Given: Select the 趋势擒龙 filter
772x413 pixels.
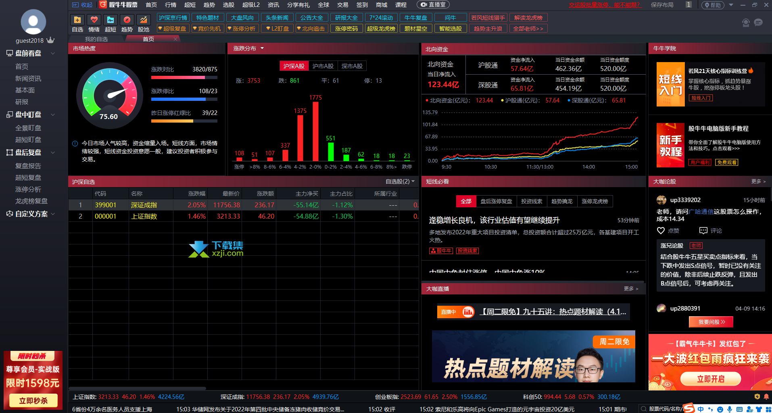Looking at the screenshot, I should [562, 201].
